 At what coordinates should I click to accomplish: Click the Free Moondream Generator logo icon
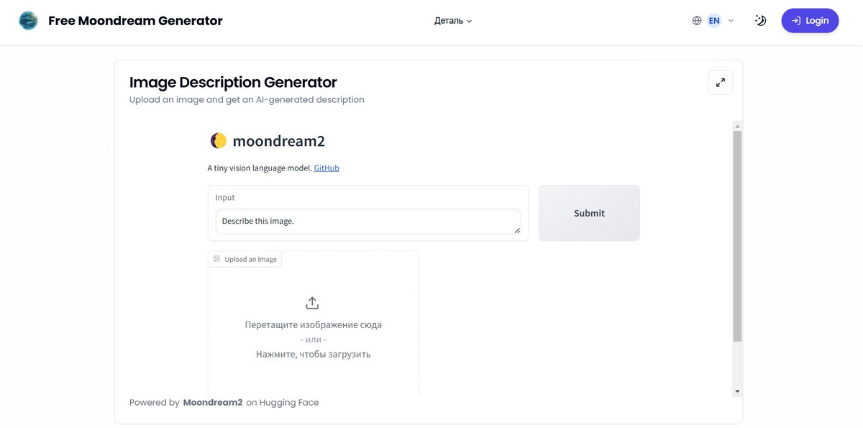pos(28,21)
